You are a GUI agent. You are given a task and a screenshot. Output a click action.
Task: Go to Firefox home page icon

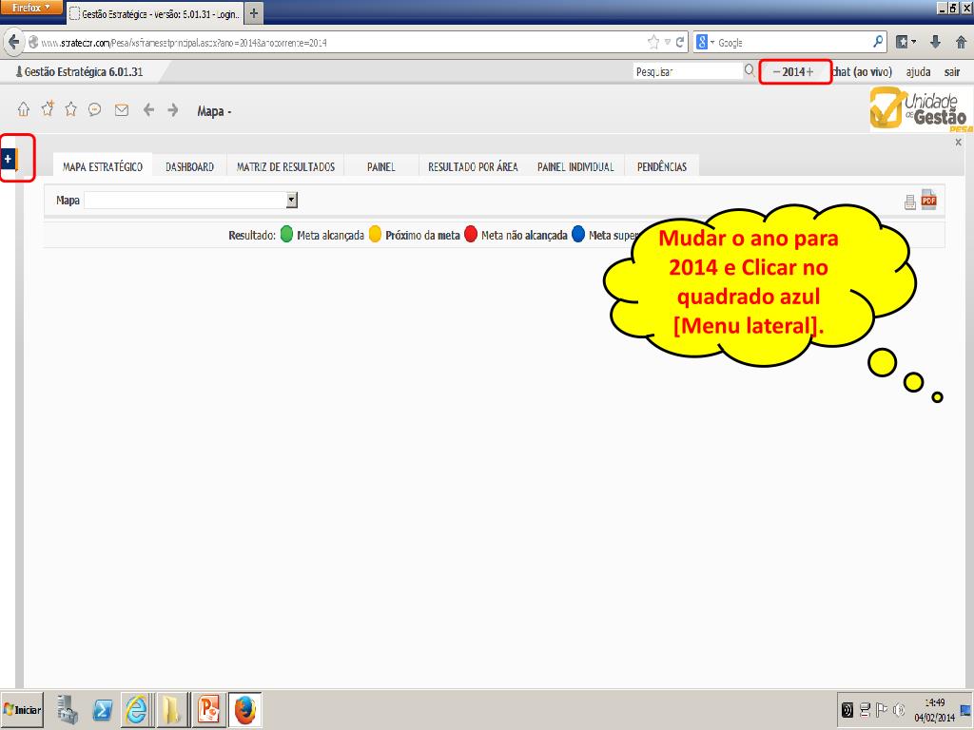(x=961, y=42)
